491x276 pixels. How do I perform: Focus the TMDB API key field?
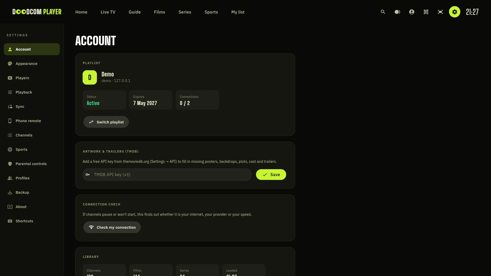point(167,175)
